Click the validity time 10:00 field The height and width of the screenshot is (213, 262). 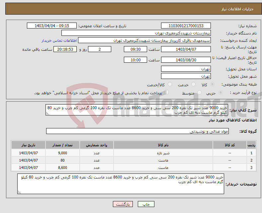[x=135, y=60]
